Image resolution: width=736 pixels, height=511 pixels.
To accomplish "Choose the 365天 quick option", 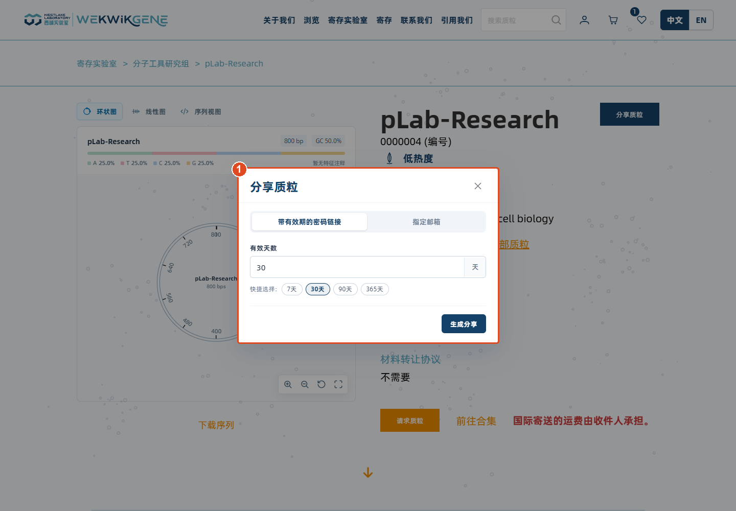I will click(375, 289).
